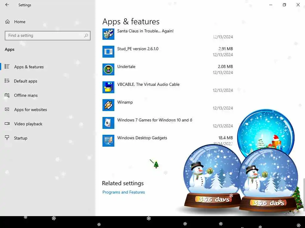The image size is (305, 228).
Task: Open Apps for websites settings
Action: point(31,110)
